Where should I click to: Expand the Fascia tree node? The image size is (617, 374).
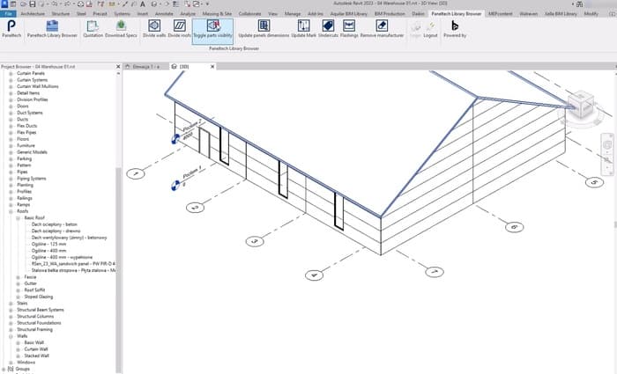(x=19, y=277)
